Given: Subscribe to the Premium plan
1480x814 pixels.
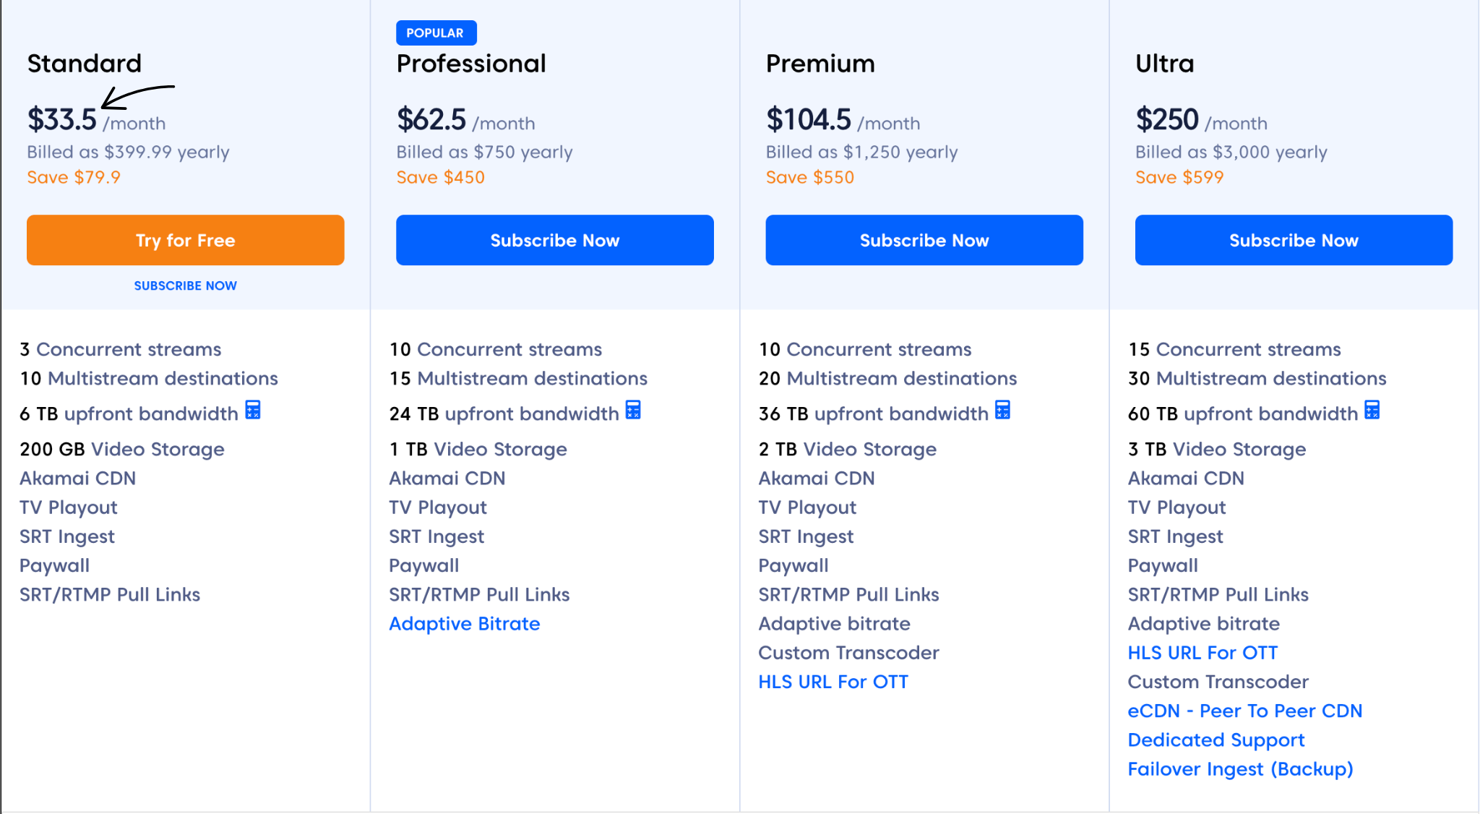Looking at the screenshot, I should click(924, 240).
